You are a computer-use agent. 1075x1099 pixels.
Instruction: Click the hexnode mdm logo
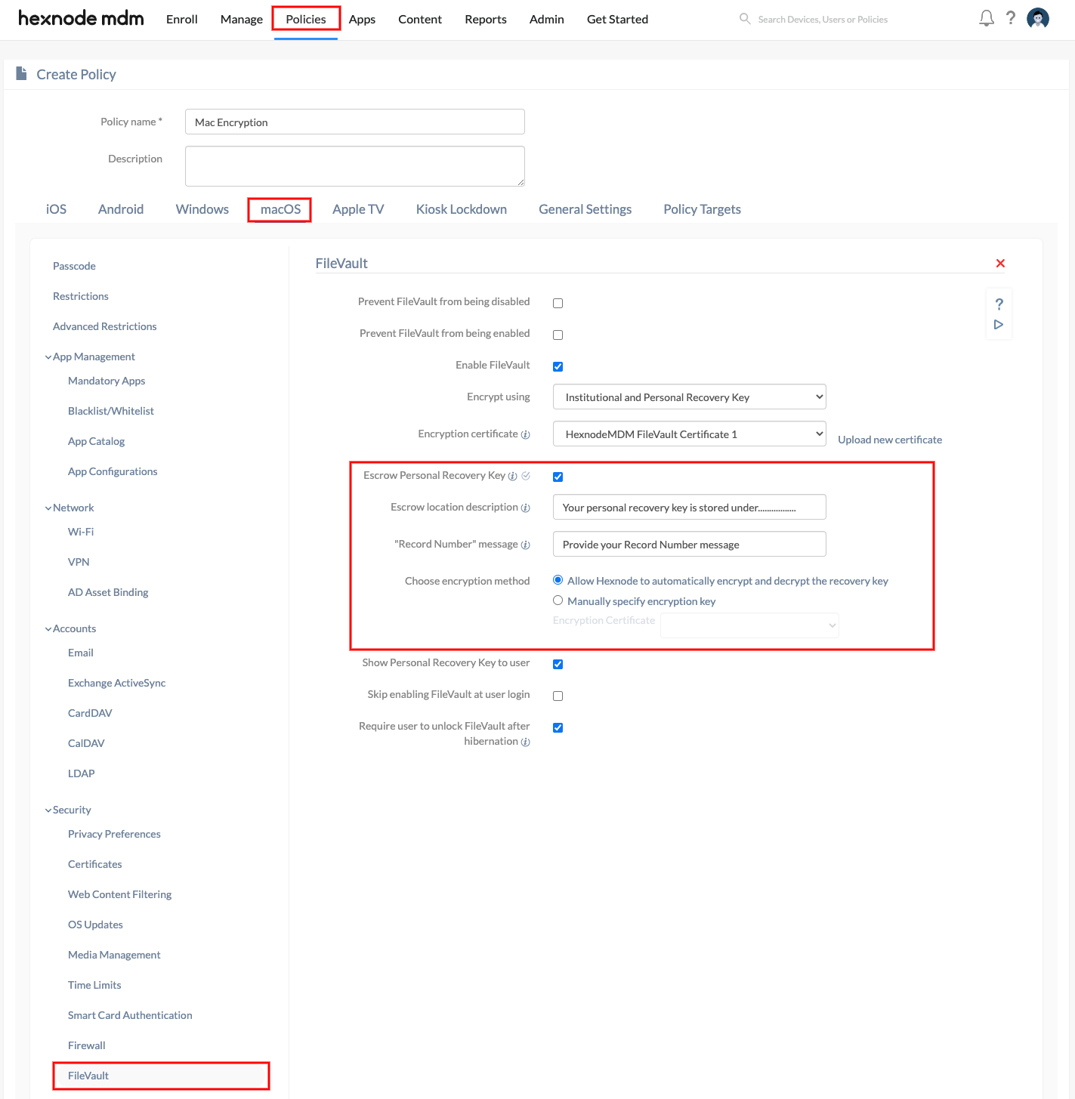(81, 18)
